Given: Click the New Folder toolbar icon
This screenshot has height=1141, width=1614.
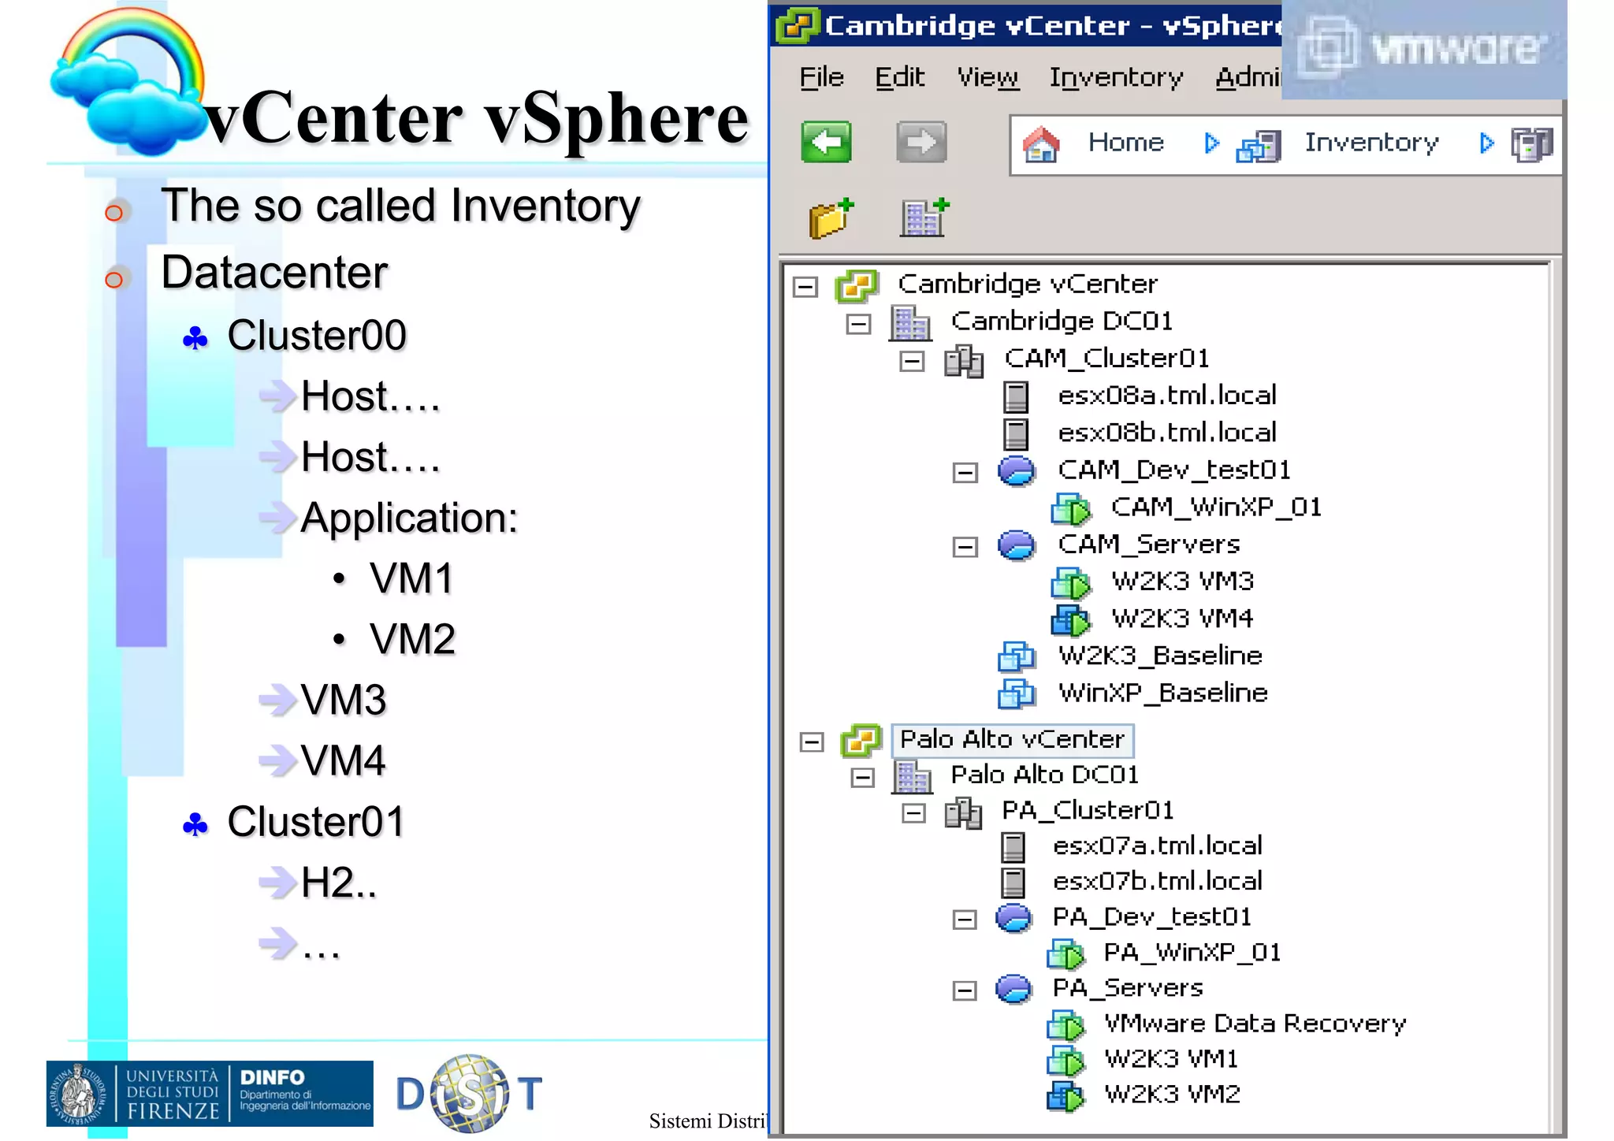Looking at the screenshot, I should (x=831, y=217).
